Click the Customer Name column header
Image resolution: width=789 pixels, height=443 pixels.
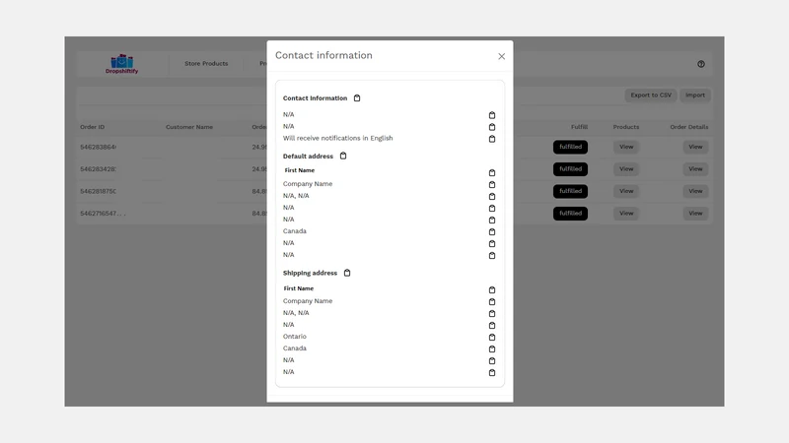point(189,127)
